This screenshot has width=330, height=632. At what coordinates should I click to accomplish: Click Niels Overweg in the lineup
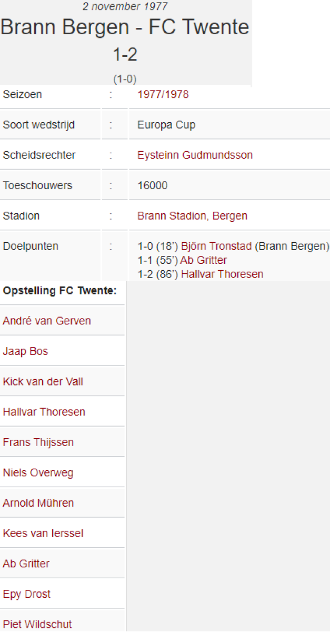pos(38,472)
